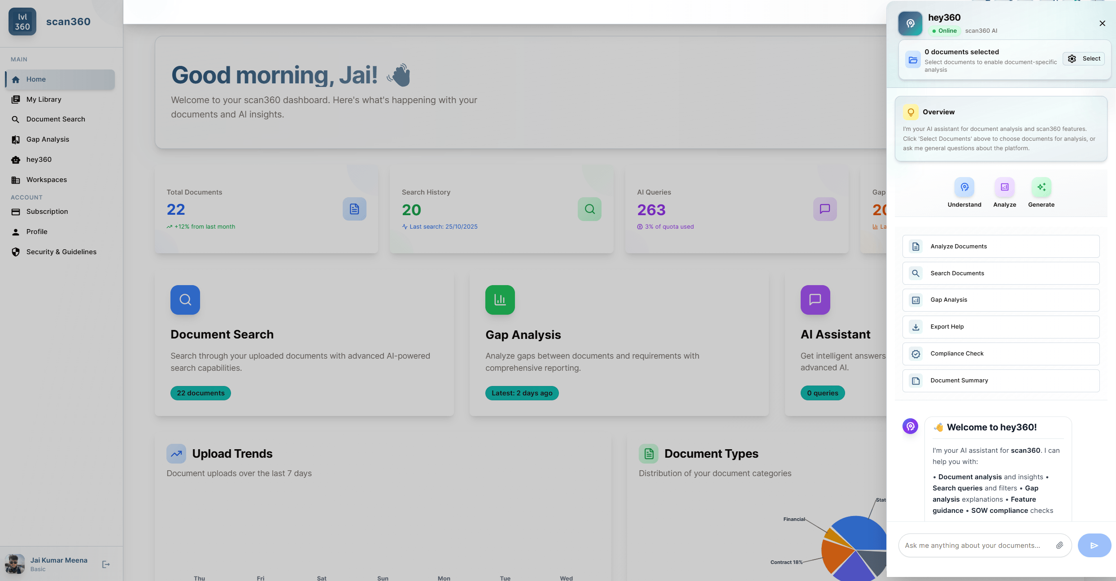Click the Document Search magnifier icon

tap(185, 299)
